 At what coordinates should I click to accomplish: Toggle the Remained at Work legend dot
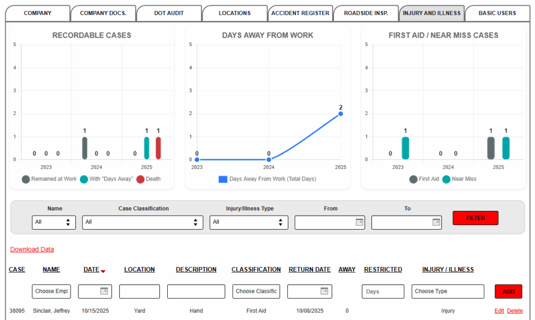(x=26, y=179)
